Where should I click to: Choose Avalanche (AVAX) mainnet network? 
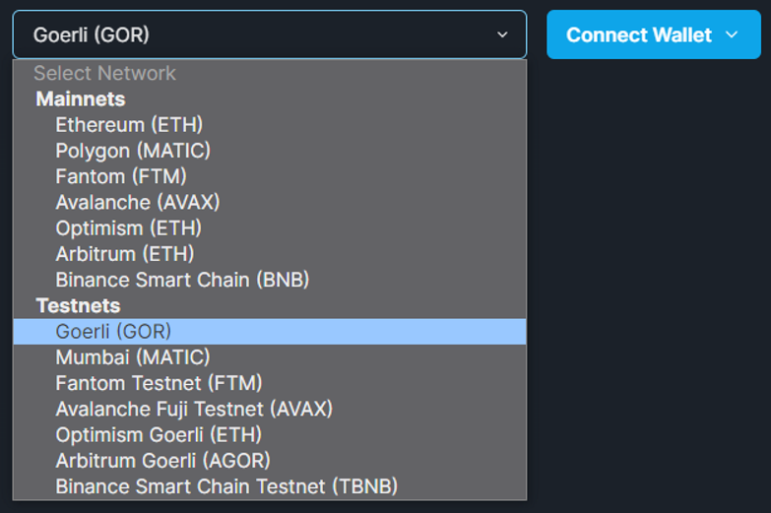coord(138,202)
